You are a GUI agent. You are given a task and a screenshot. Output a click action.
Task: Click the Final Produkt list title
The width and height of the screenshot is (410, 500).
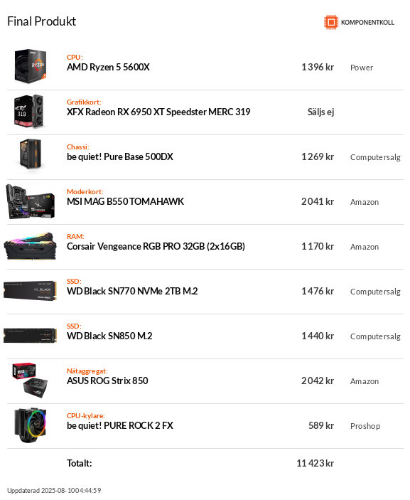42,21
